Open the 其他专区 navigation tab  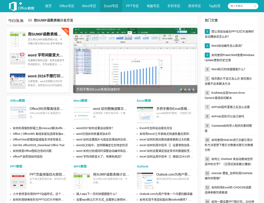click(195, 6)
